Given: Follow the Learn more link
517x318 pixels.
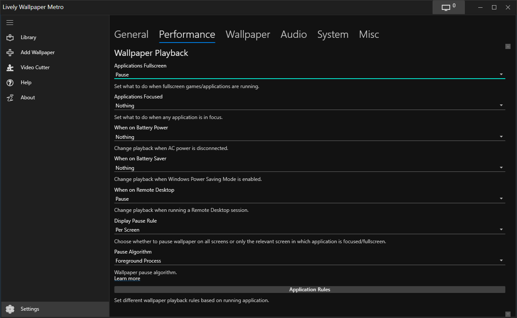Looking at the screenshot, I should [127, 278].
